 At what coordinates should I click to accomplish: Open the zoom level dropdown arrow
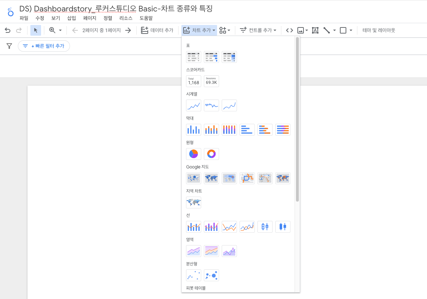click(x=60, y=30)
